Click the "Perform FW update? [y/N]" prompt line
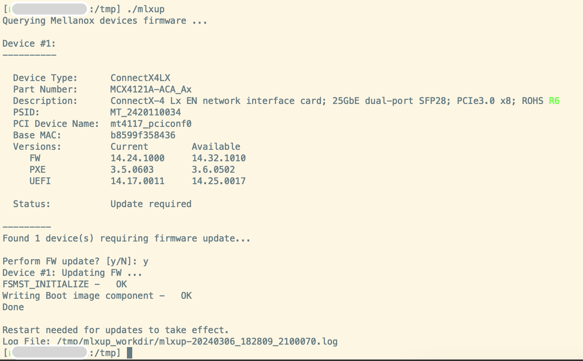 [x=75, y=261]
